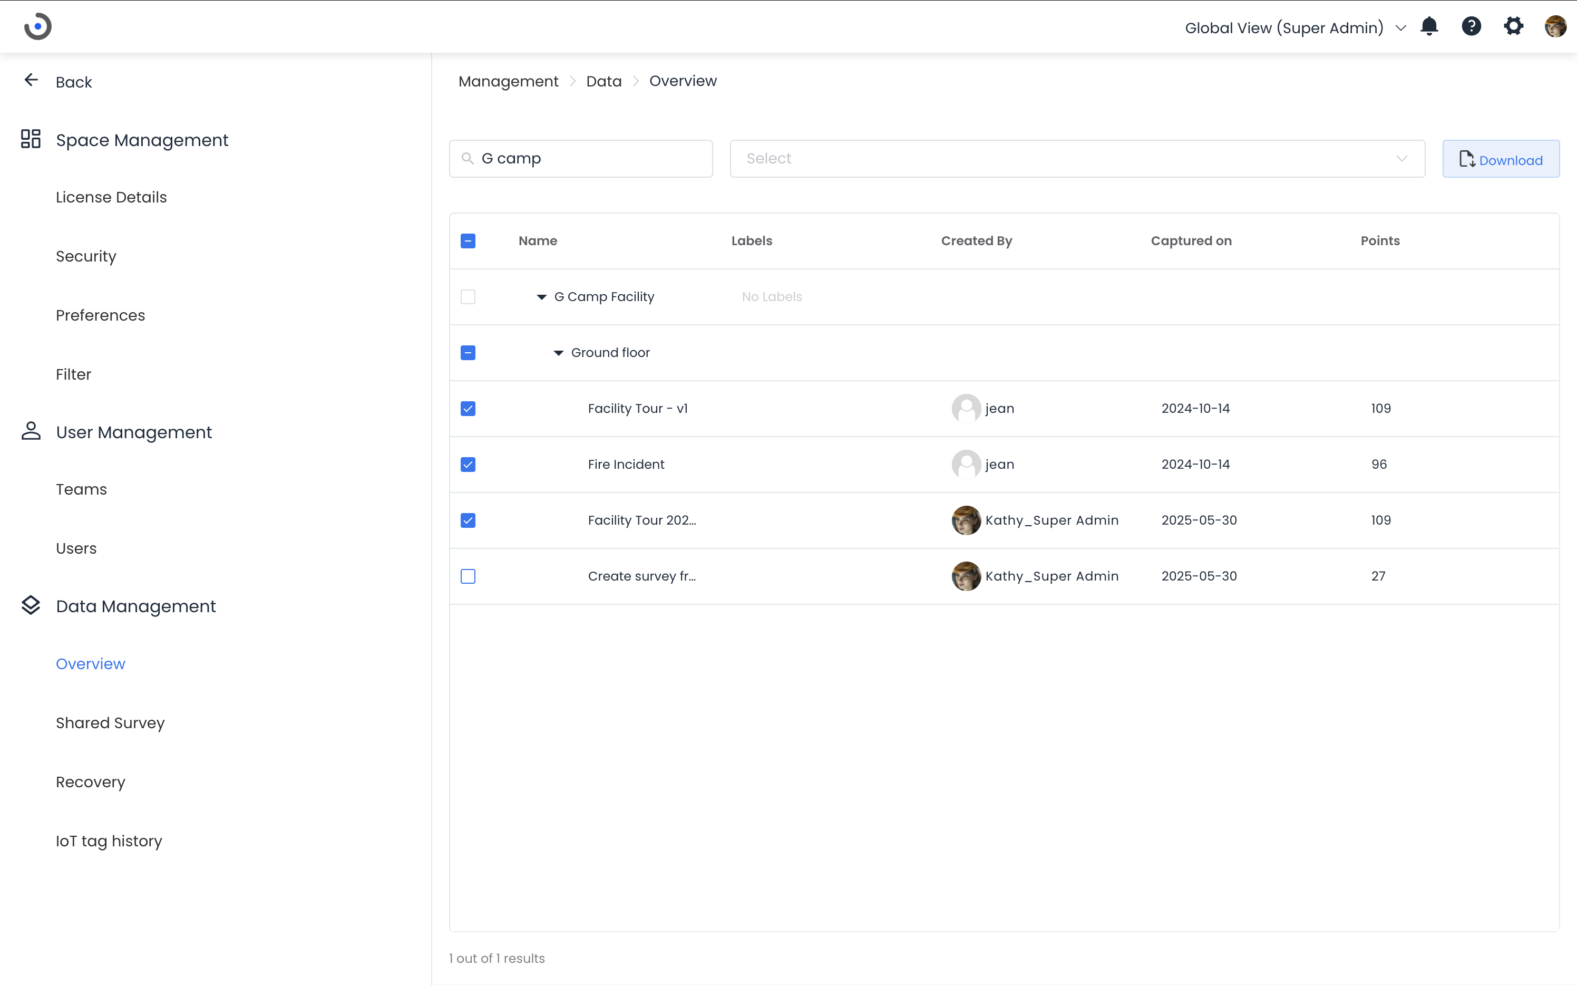Click Overview in the breadcrumb
Image resolution: width=1577 pixels, height=985 pixels.
[x=683, y=81]
